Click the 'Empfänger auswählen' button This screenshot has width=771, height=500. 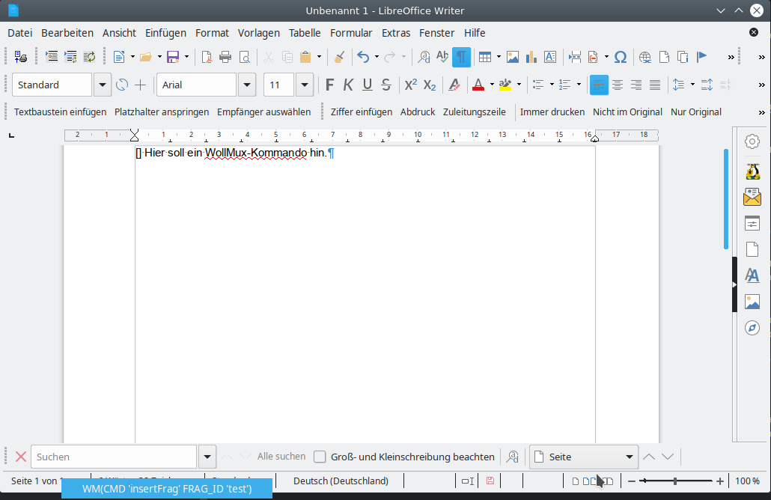point(263,112)
